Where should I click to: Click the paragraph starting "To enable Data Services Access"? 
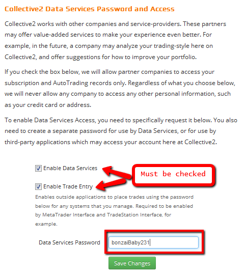pos(121,131)
